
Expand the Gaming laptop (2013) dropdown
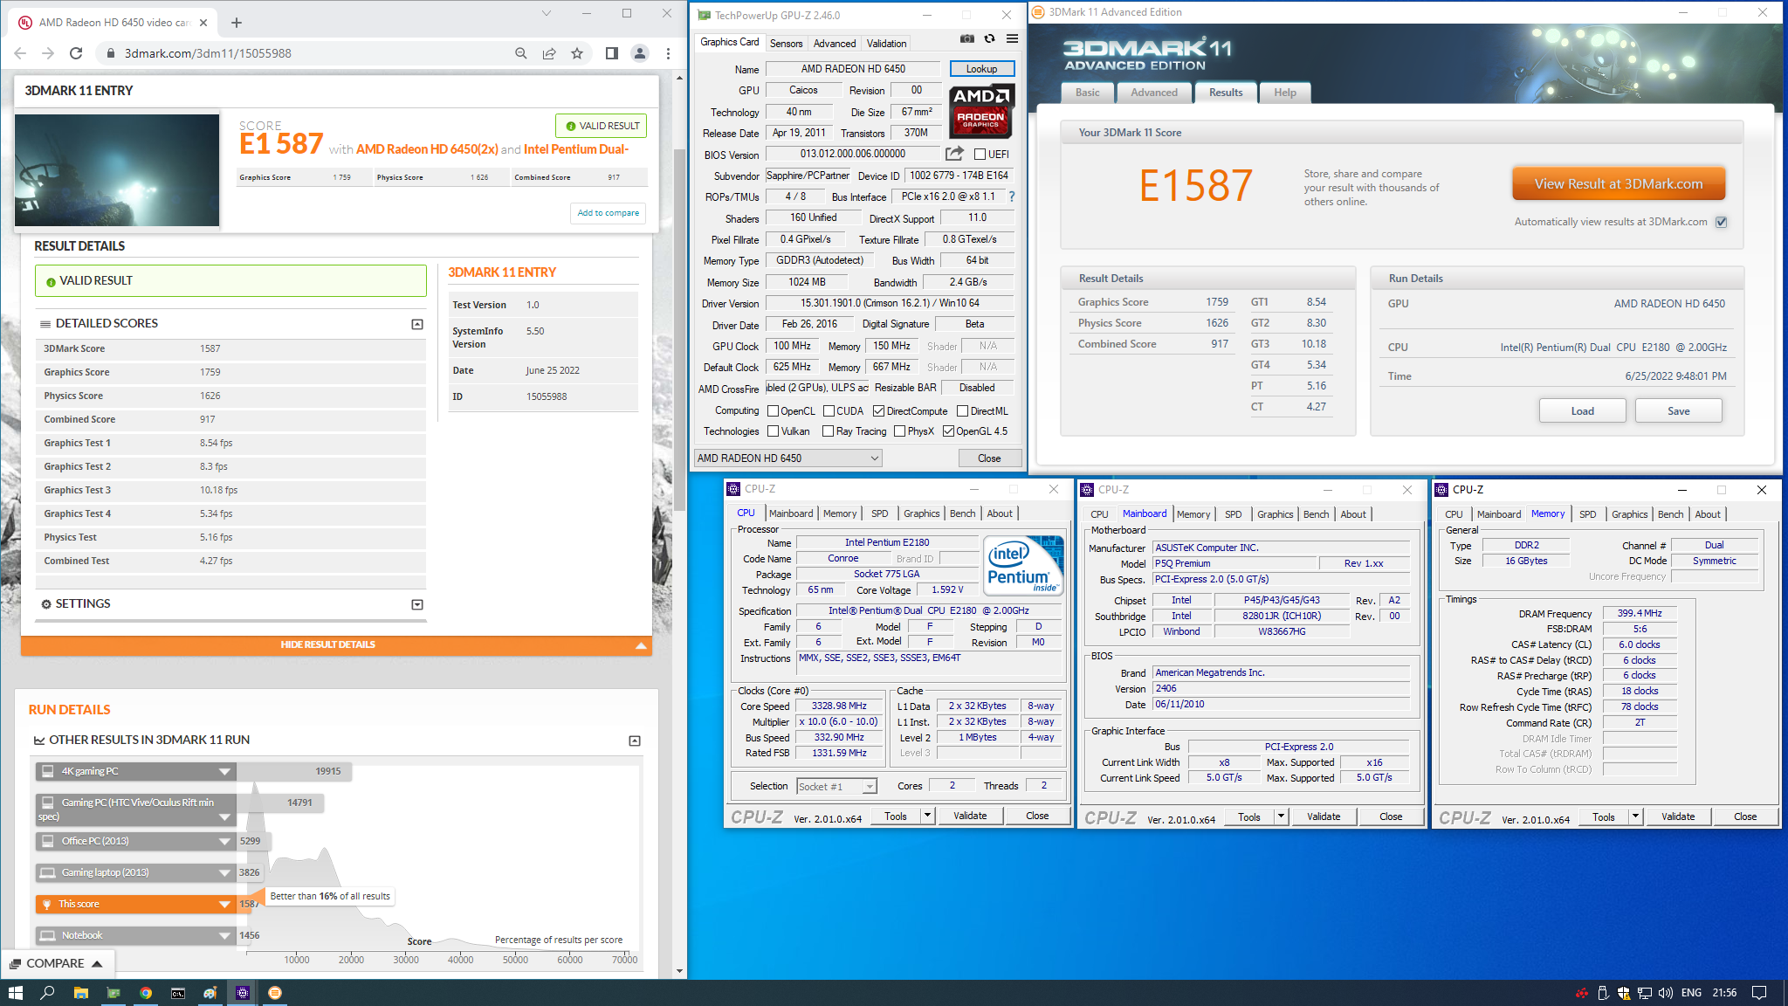click(x=224, y=872)
